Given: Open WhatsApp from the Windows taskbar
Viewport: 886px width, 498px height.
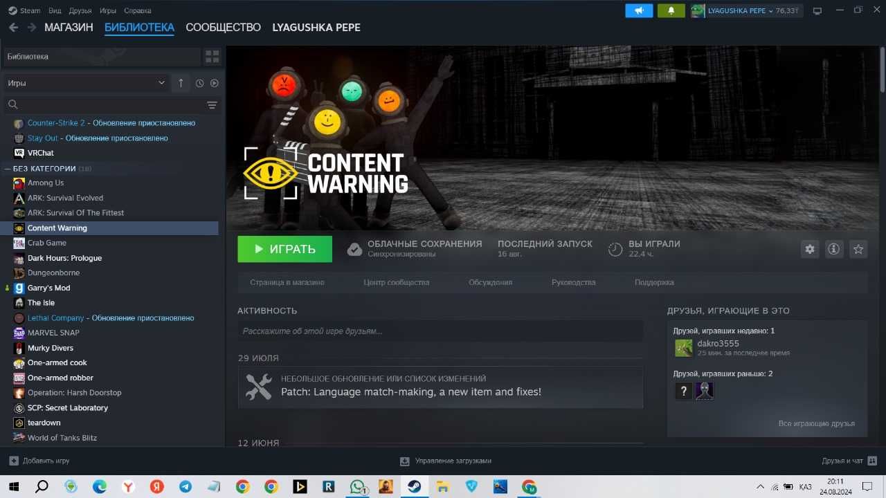Looking at the screenshot, I should point(357,487).
